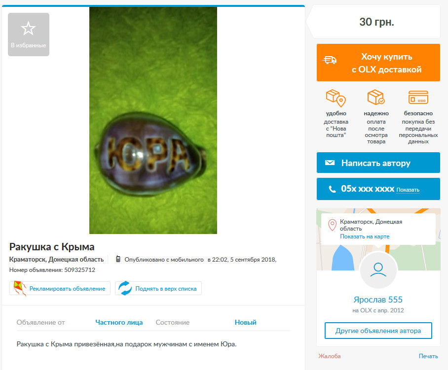The height and width of the screenshot is (370, 448).
Task: Open seller avatar profile icon
Action: click(x=378, y=270)
